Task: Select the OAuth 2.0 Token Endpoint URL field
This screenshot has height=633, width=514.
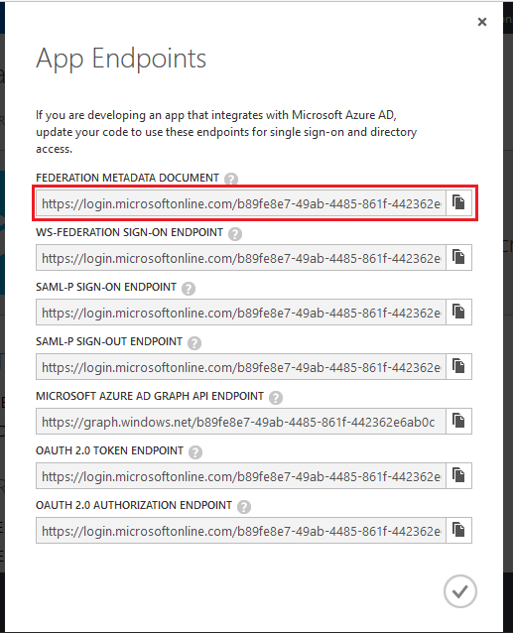Action: point(241,475)
